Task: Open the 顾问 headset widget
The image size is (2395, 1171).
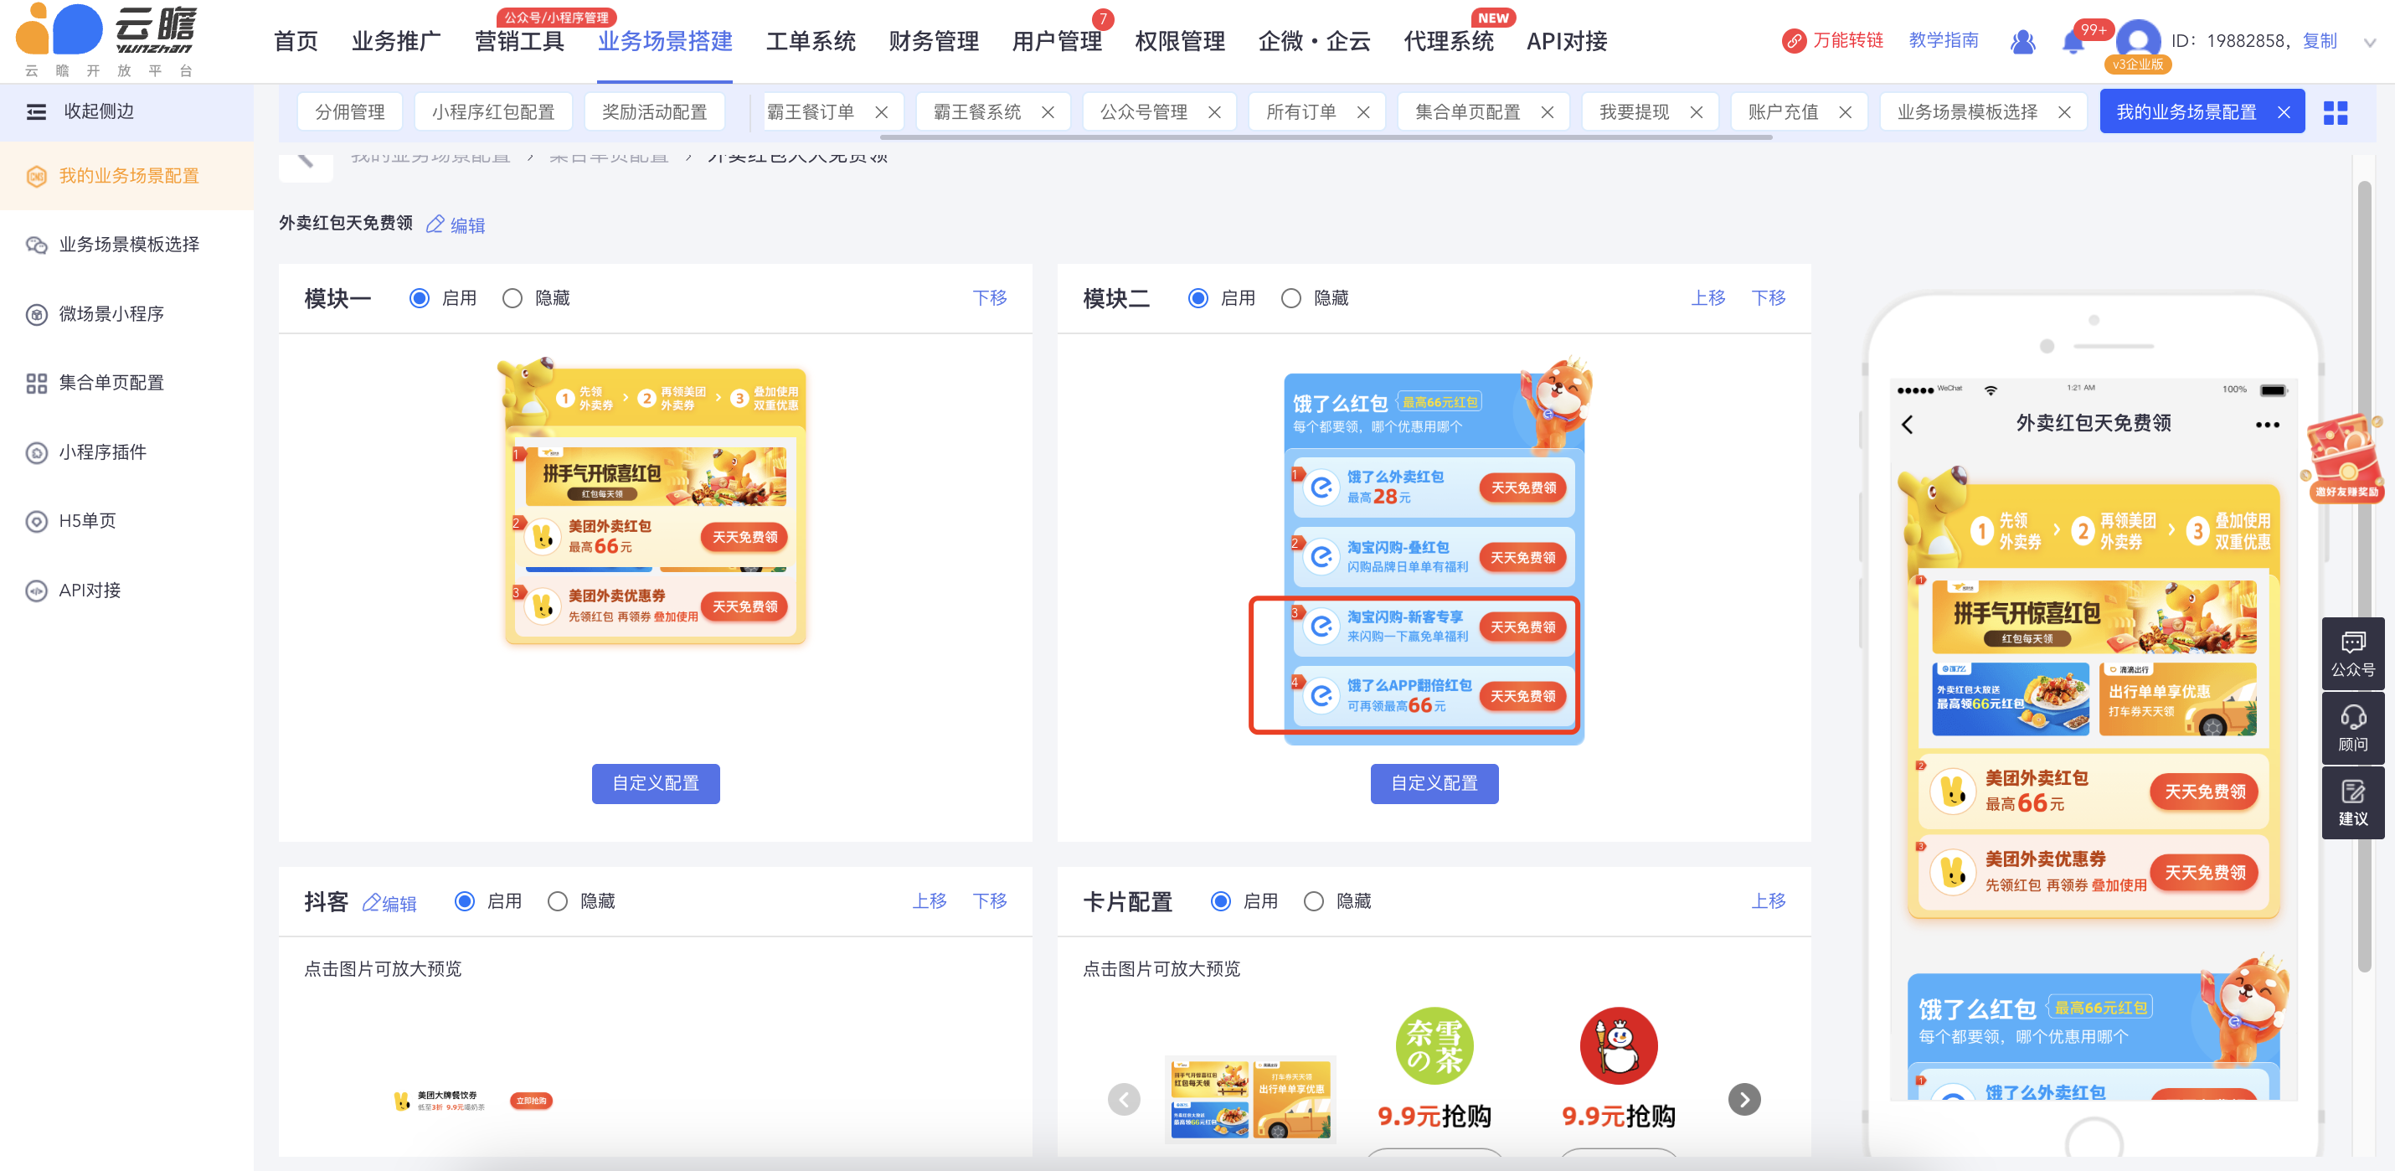Action: point(2352,727)
